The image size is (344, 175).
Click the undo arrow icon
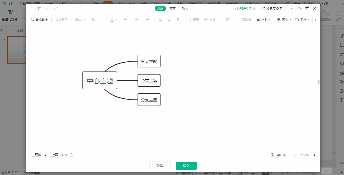pos(47,8)
